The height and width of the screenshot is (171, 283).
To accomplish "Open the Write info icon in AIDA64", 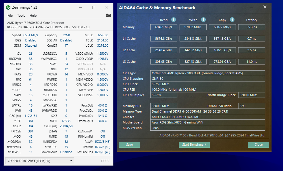I will [x=203, y=20].
